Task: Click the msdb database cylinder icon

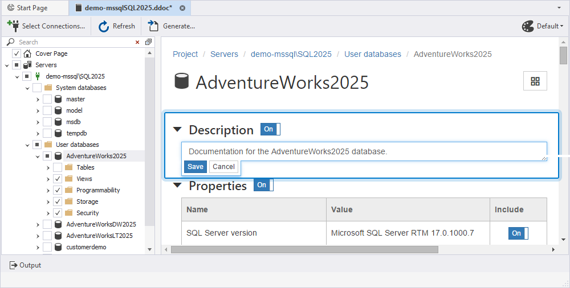Action: pos(58,122)
